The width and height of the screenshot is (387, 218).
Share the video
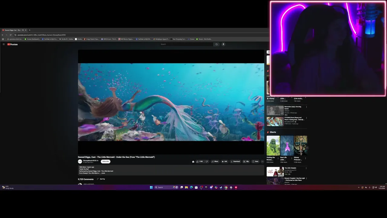215,161
